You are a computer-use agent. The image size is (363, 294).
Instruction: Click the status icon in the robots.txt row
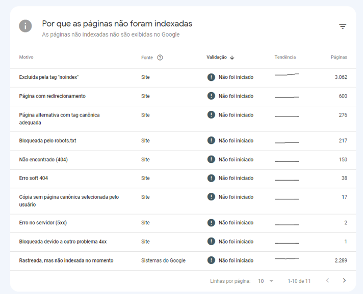211,141
